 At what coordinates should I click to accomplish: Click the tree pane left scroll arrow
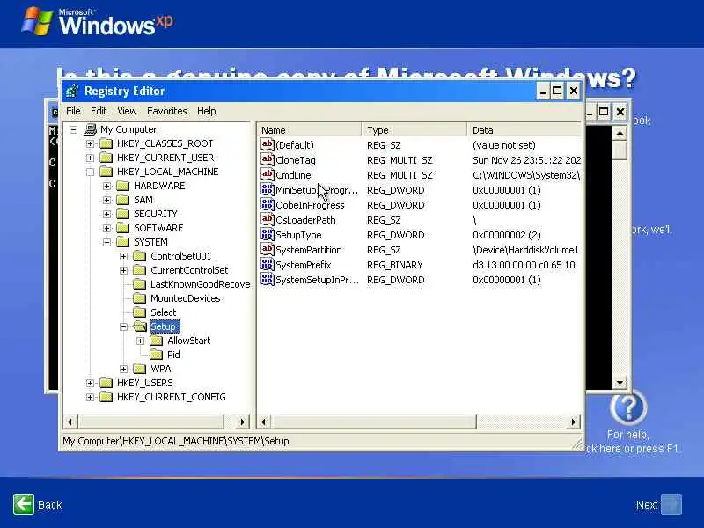coord(70,422)
